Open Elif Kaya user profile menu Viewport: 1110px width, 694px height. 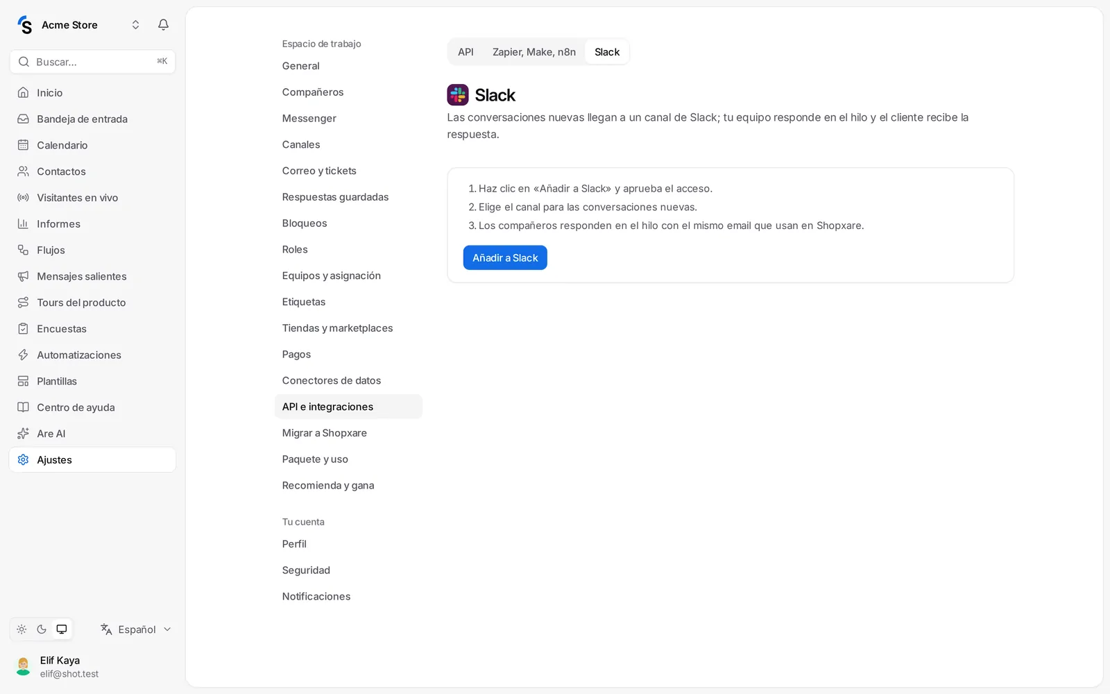(x=92, y=667)
